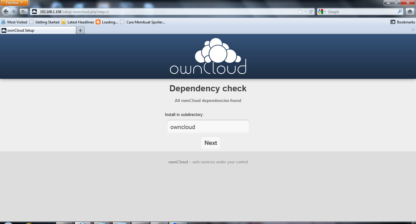
Task: Click the browser Back arrow button
Action: [x=6, y=12]
